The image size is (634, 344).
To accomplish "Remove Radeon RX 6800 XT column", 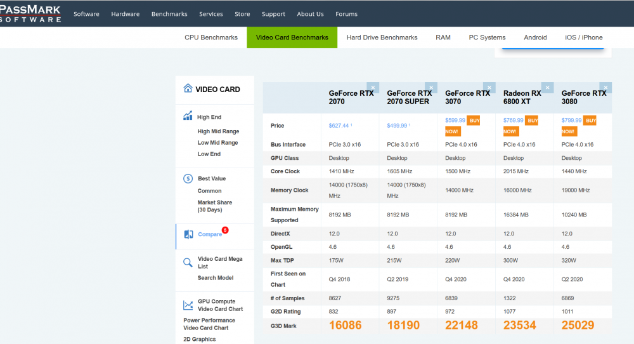I will (x=548, y=88).
